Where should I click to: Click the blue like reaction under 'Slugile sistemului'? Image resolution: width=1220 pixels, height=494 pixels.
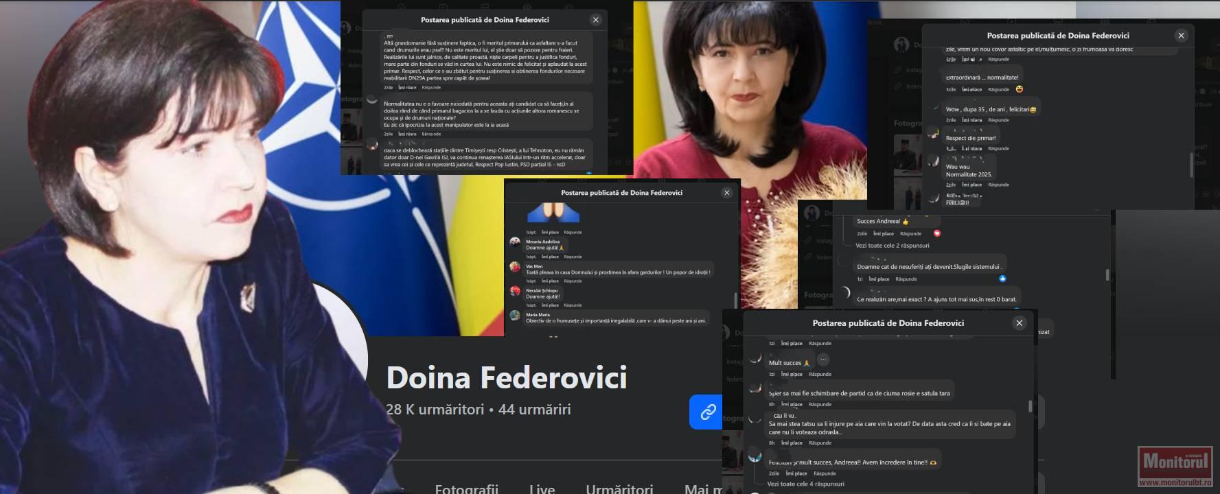pyautogui.click(x=1002, y=279)
